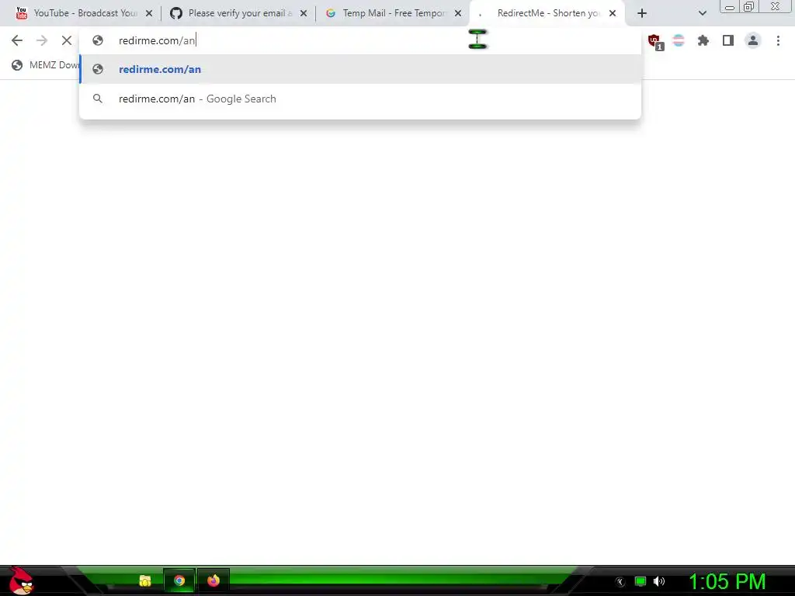
Task: Click the forward navigation arrow
Action: click(42, 40)
